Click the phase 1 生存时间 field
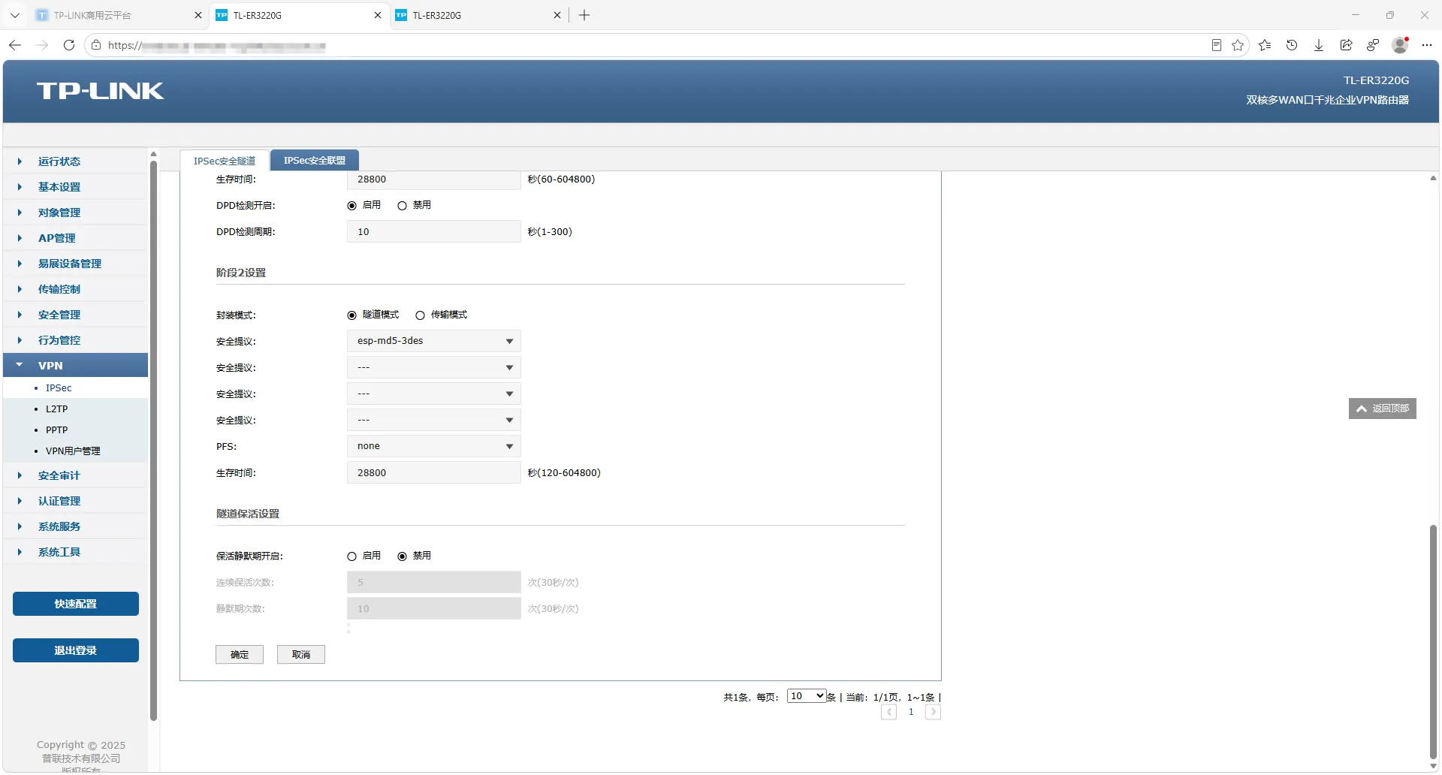Screen dimensions: 1442x775 coord(433,179)
